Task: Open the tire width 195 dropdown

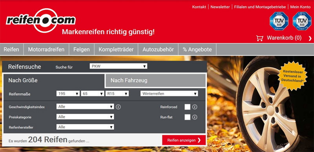Action: (68, 93)
